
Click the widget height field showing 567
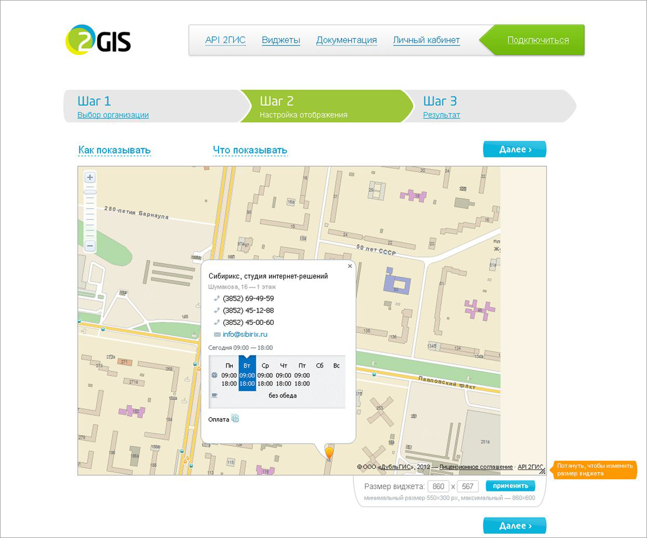click(467, 486)
